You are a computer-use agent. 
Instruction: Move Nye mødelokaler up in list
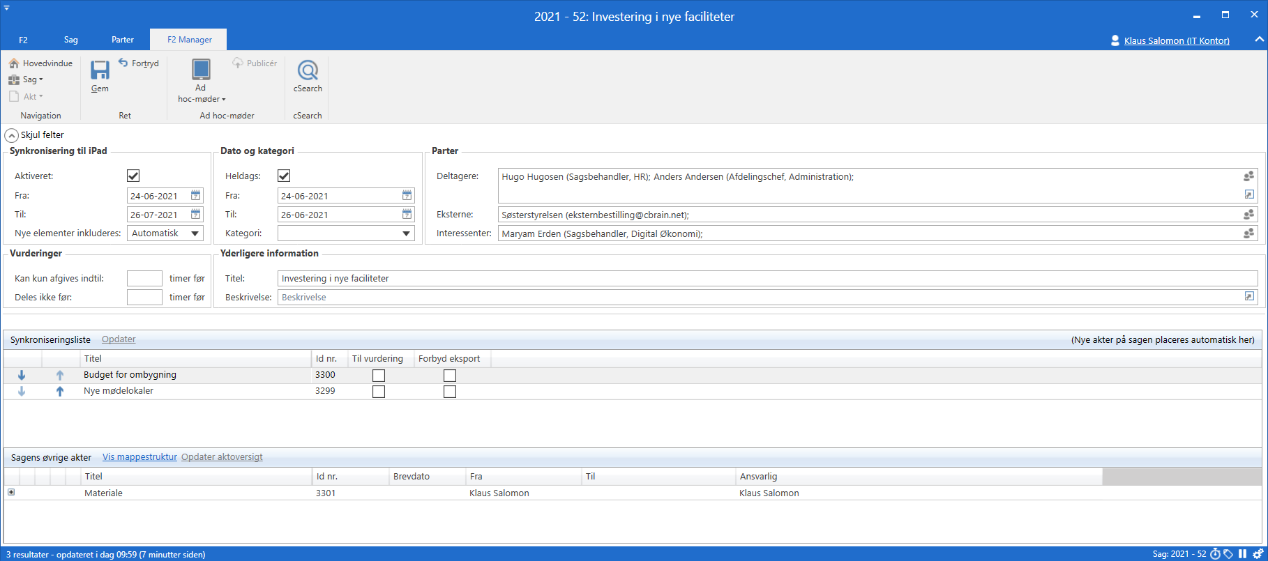(60, 391)
